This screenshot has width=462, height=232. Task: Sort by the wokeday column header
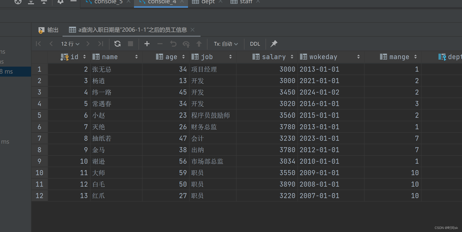coord(331,57)
